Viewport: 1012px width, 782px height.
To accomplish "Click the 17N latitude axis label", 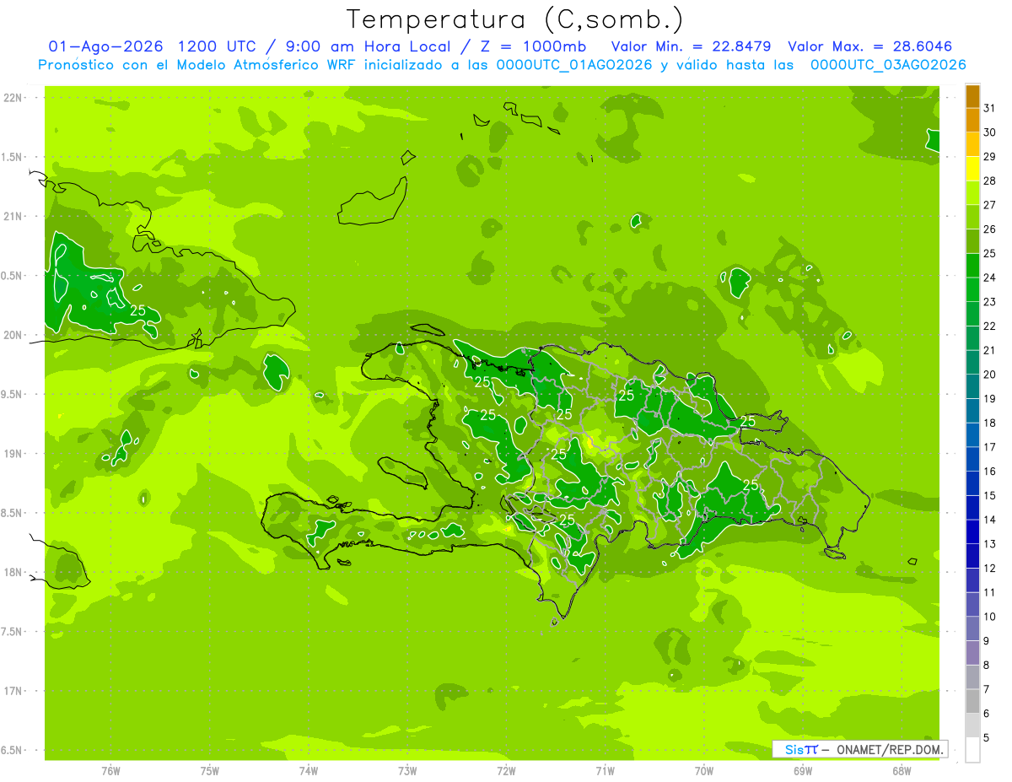I will [x=13, y=691].
